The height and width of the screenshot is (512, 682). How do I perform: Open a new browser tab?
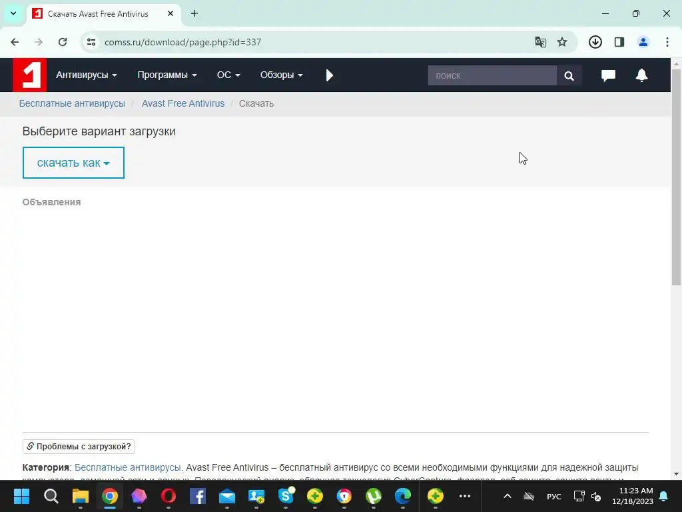(194, 13)
